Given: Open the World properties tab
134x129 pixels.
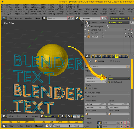Looking at the screenshot, I should point(103,56).
